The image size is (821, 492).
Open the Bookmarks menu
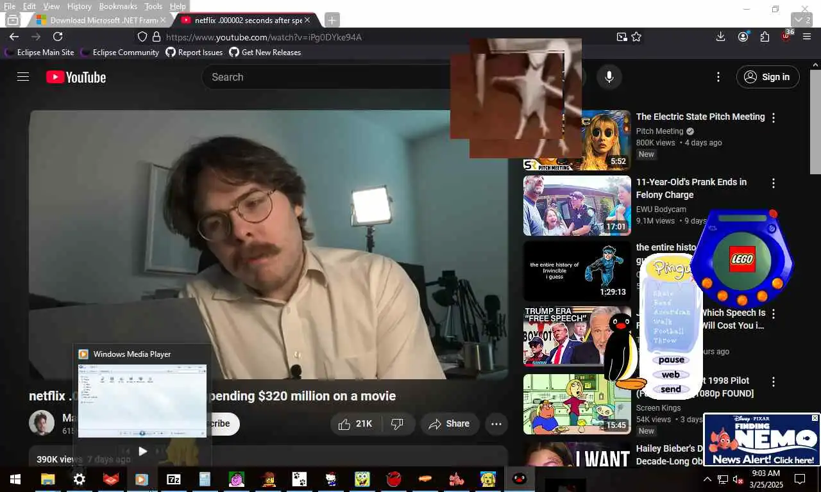pos(118,6)
